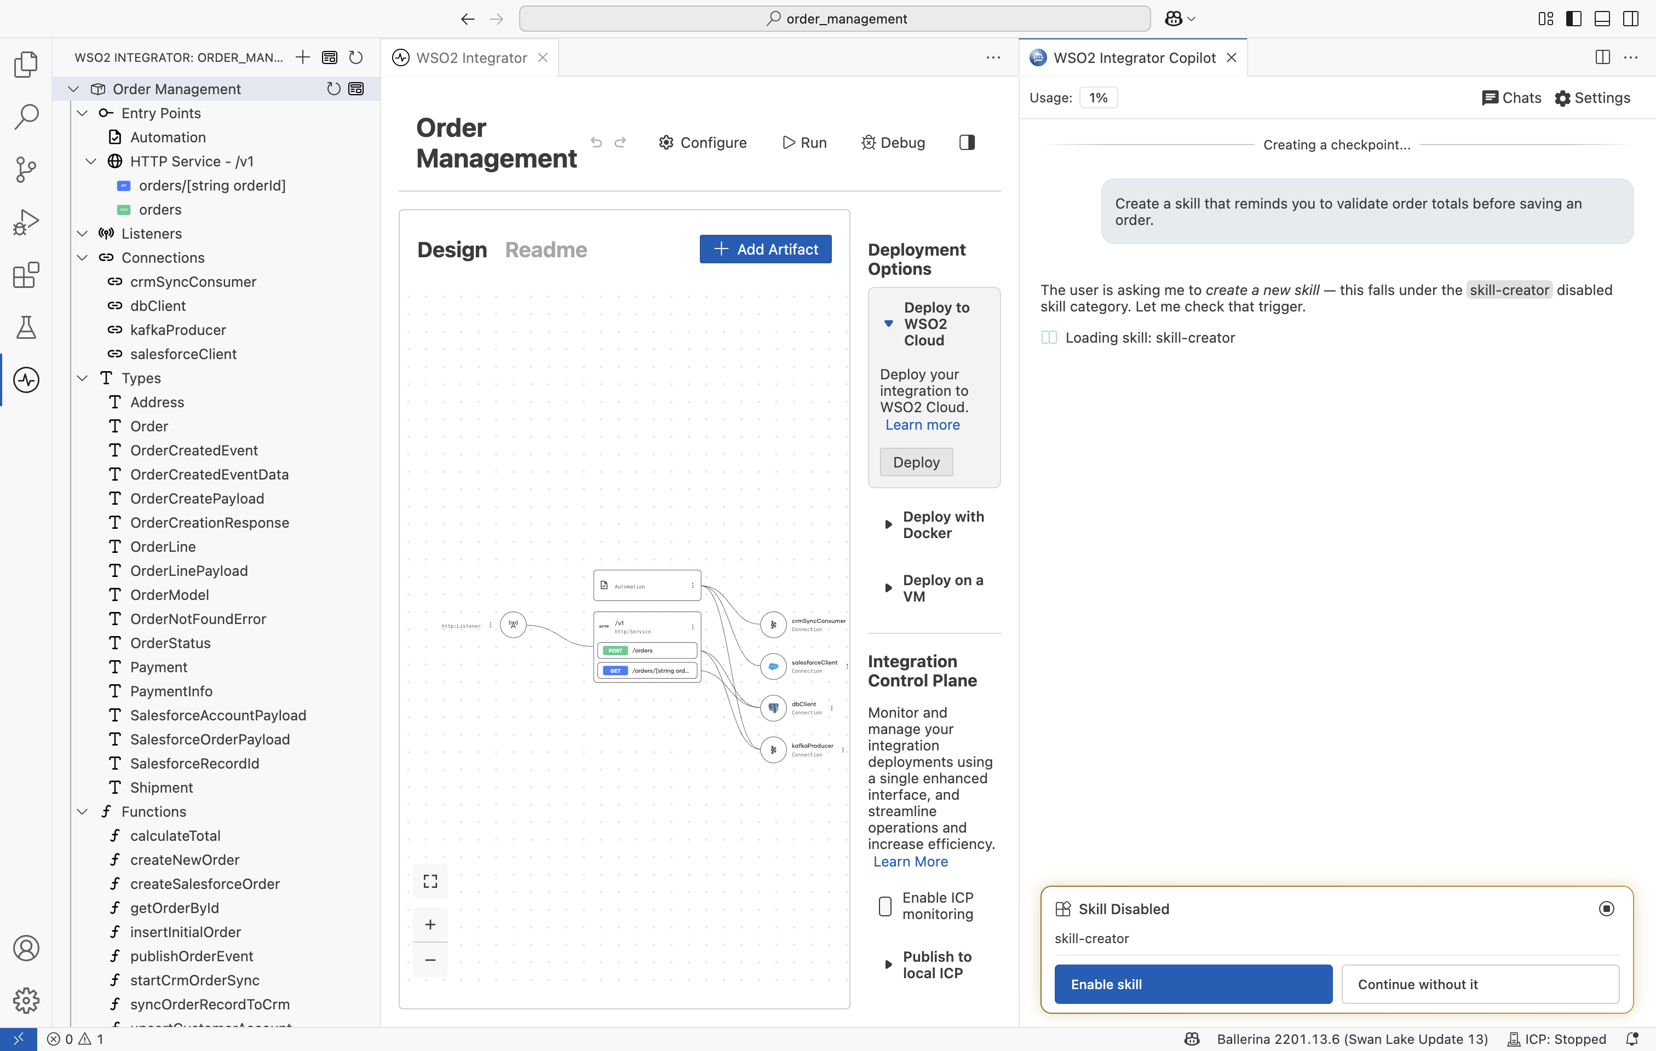Open the Learn more link under WSO2 Cloud

coord(922,425)
